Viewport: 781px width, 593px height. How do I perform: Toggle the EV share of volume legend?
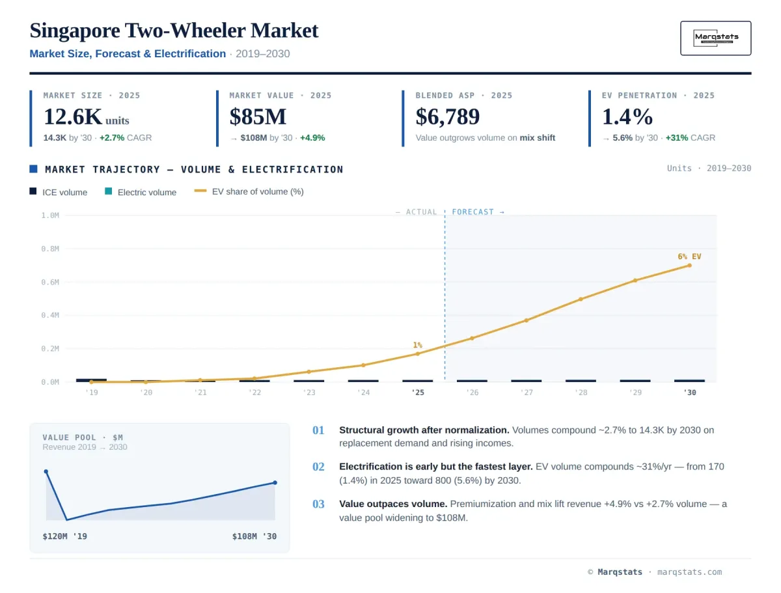click(x=249, y=191)
